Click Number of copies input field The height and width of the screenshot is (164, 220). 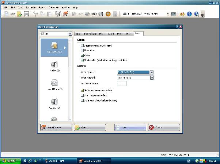(122, 84)
